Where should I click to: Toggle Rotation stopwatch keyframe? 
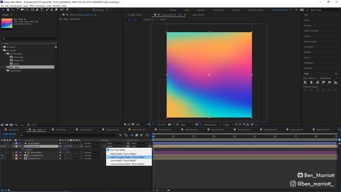click(22, 149)
